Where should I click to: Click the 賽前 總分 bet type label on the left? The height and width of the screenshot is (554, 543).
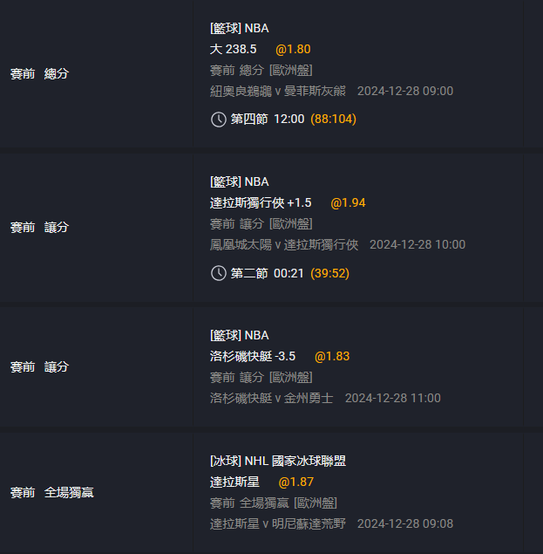[39, 74]
